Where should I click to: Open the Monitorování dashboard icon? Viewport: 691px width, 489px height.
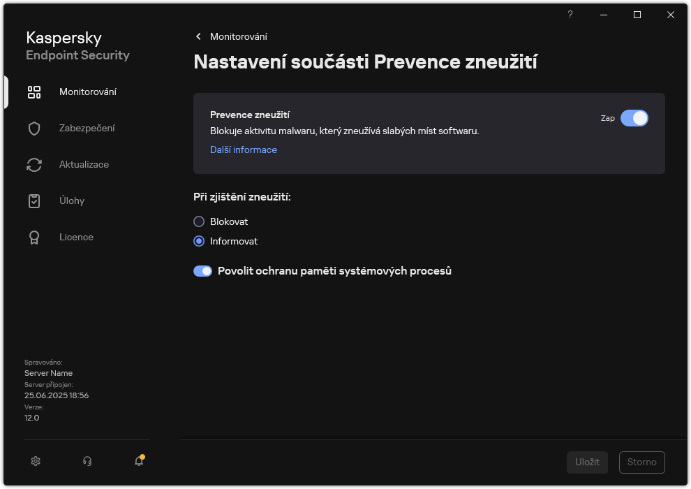34,92
